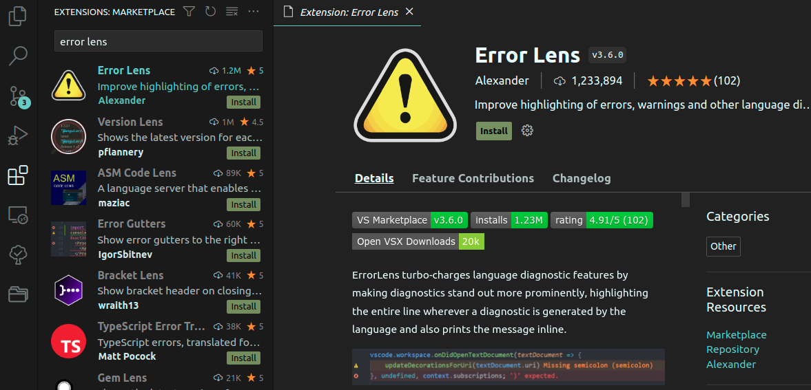Select TypeScript Error Translator list entry
Image resolution: width=811 pixels, height=390 pixels.
(156, 342)
